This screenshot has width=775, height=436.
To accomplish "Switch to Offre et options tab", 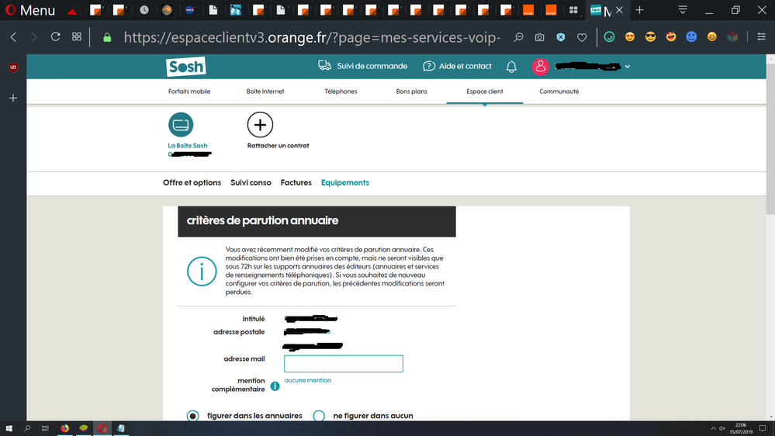I will point(192,182).
